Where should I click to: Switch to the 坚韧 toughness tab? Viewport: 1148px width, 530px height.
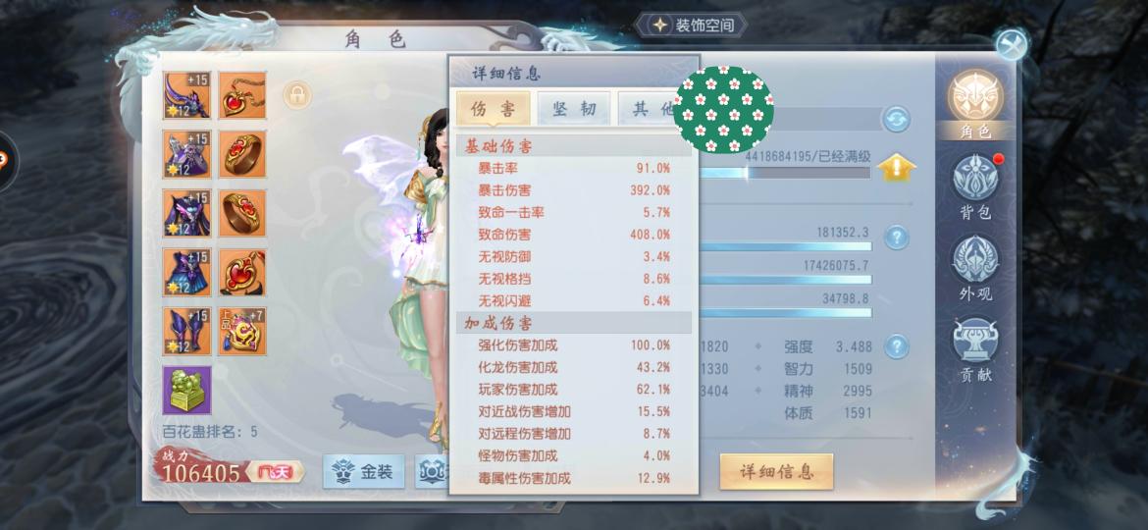point(573,110)
